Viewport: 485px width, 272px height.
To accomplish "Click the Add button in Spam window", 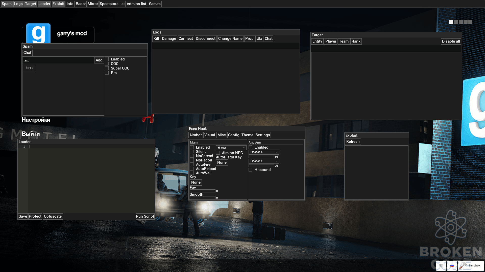I will tap(99, 60).
